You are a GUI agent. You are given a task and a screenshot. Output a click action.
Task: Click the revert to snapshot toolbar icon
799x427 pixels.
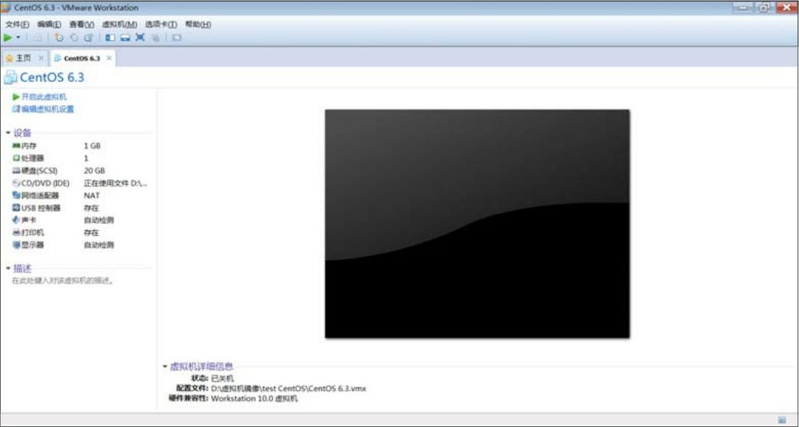click(74, 38)
